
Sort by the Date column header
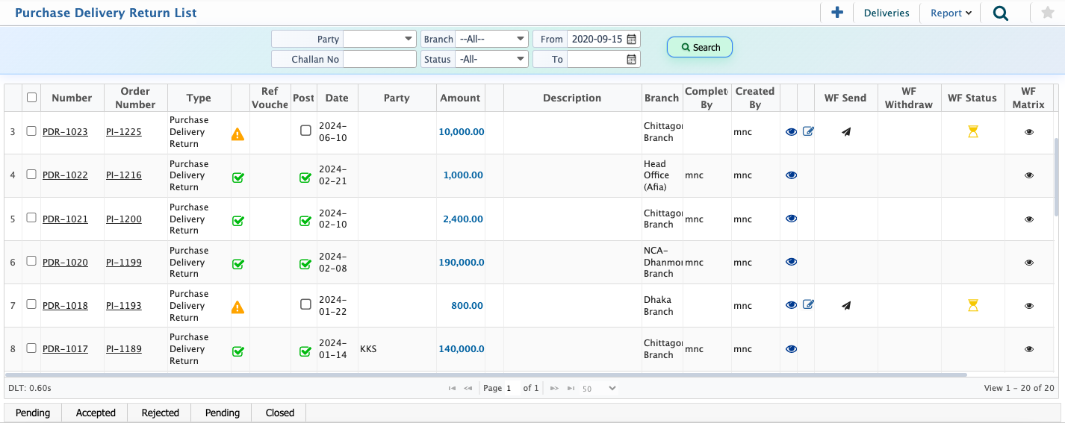(337, 98)
